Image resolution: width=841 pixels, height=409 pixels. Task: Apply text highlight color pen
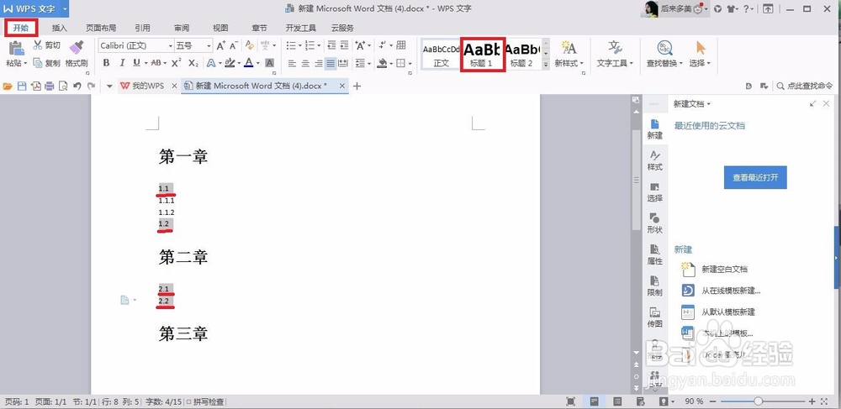click(x=230, y=63)
